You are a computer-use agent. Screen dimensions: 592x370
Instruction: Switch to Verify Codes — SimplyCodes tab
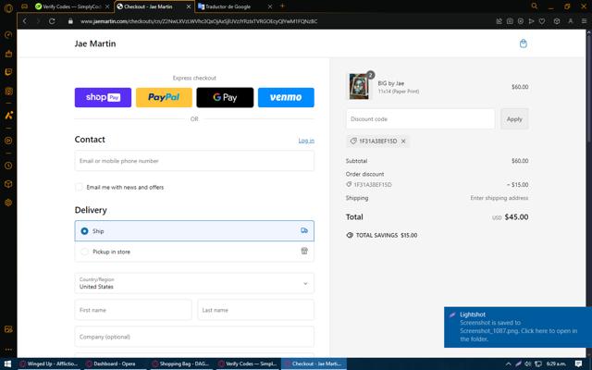[x=72, y=6]
